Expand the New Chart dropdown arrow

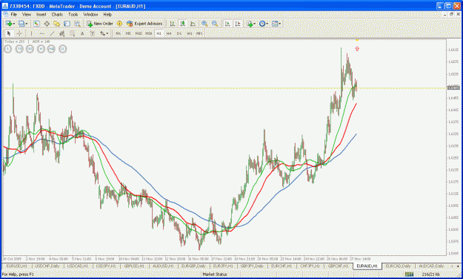tap(14, 23)
